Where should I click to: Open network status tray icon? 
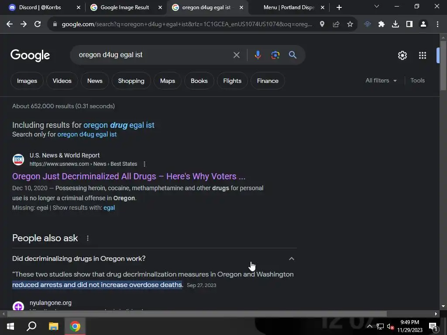pyautogui.click(x=380, y=326)
